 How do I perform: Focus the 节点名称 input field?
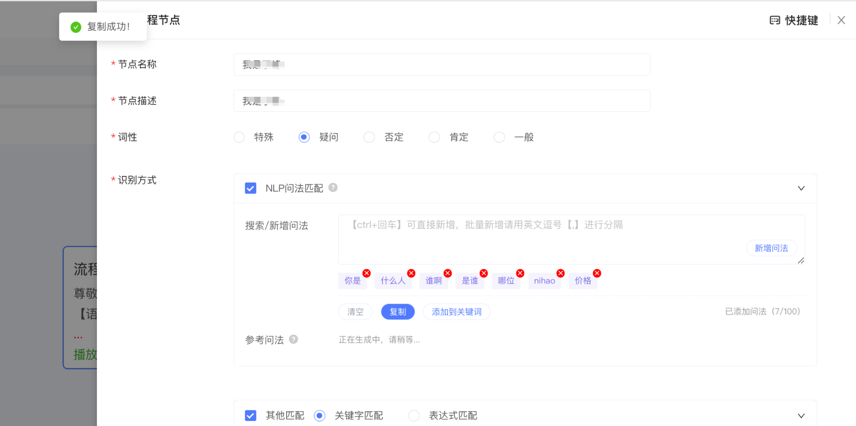tap(442, 65)
